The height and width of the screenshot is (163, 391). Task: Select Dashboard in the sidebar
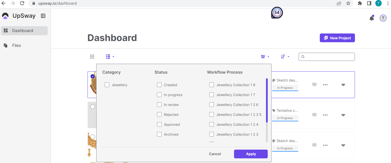(x=23, y=31)
